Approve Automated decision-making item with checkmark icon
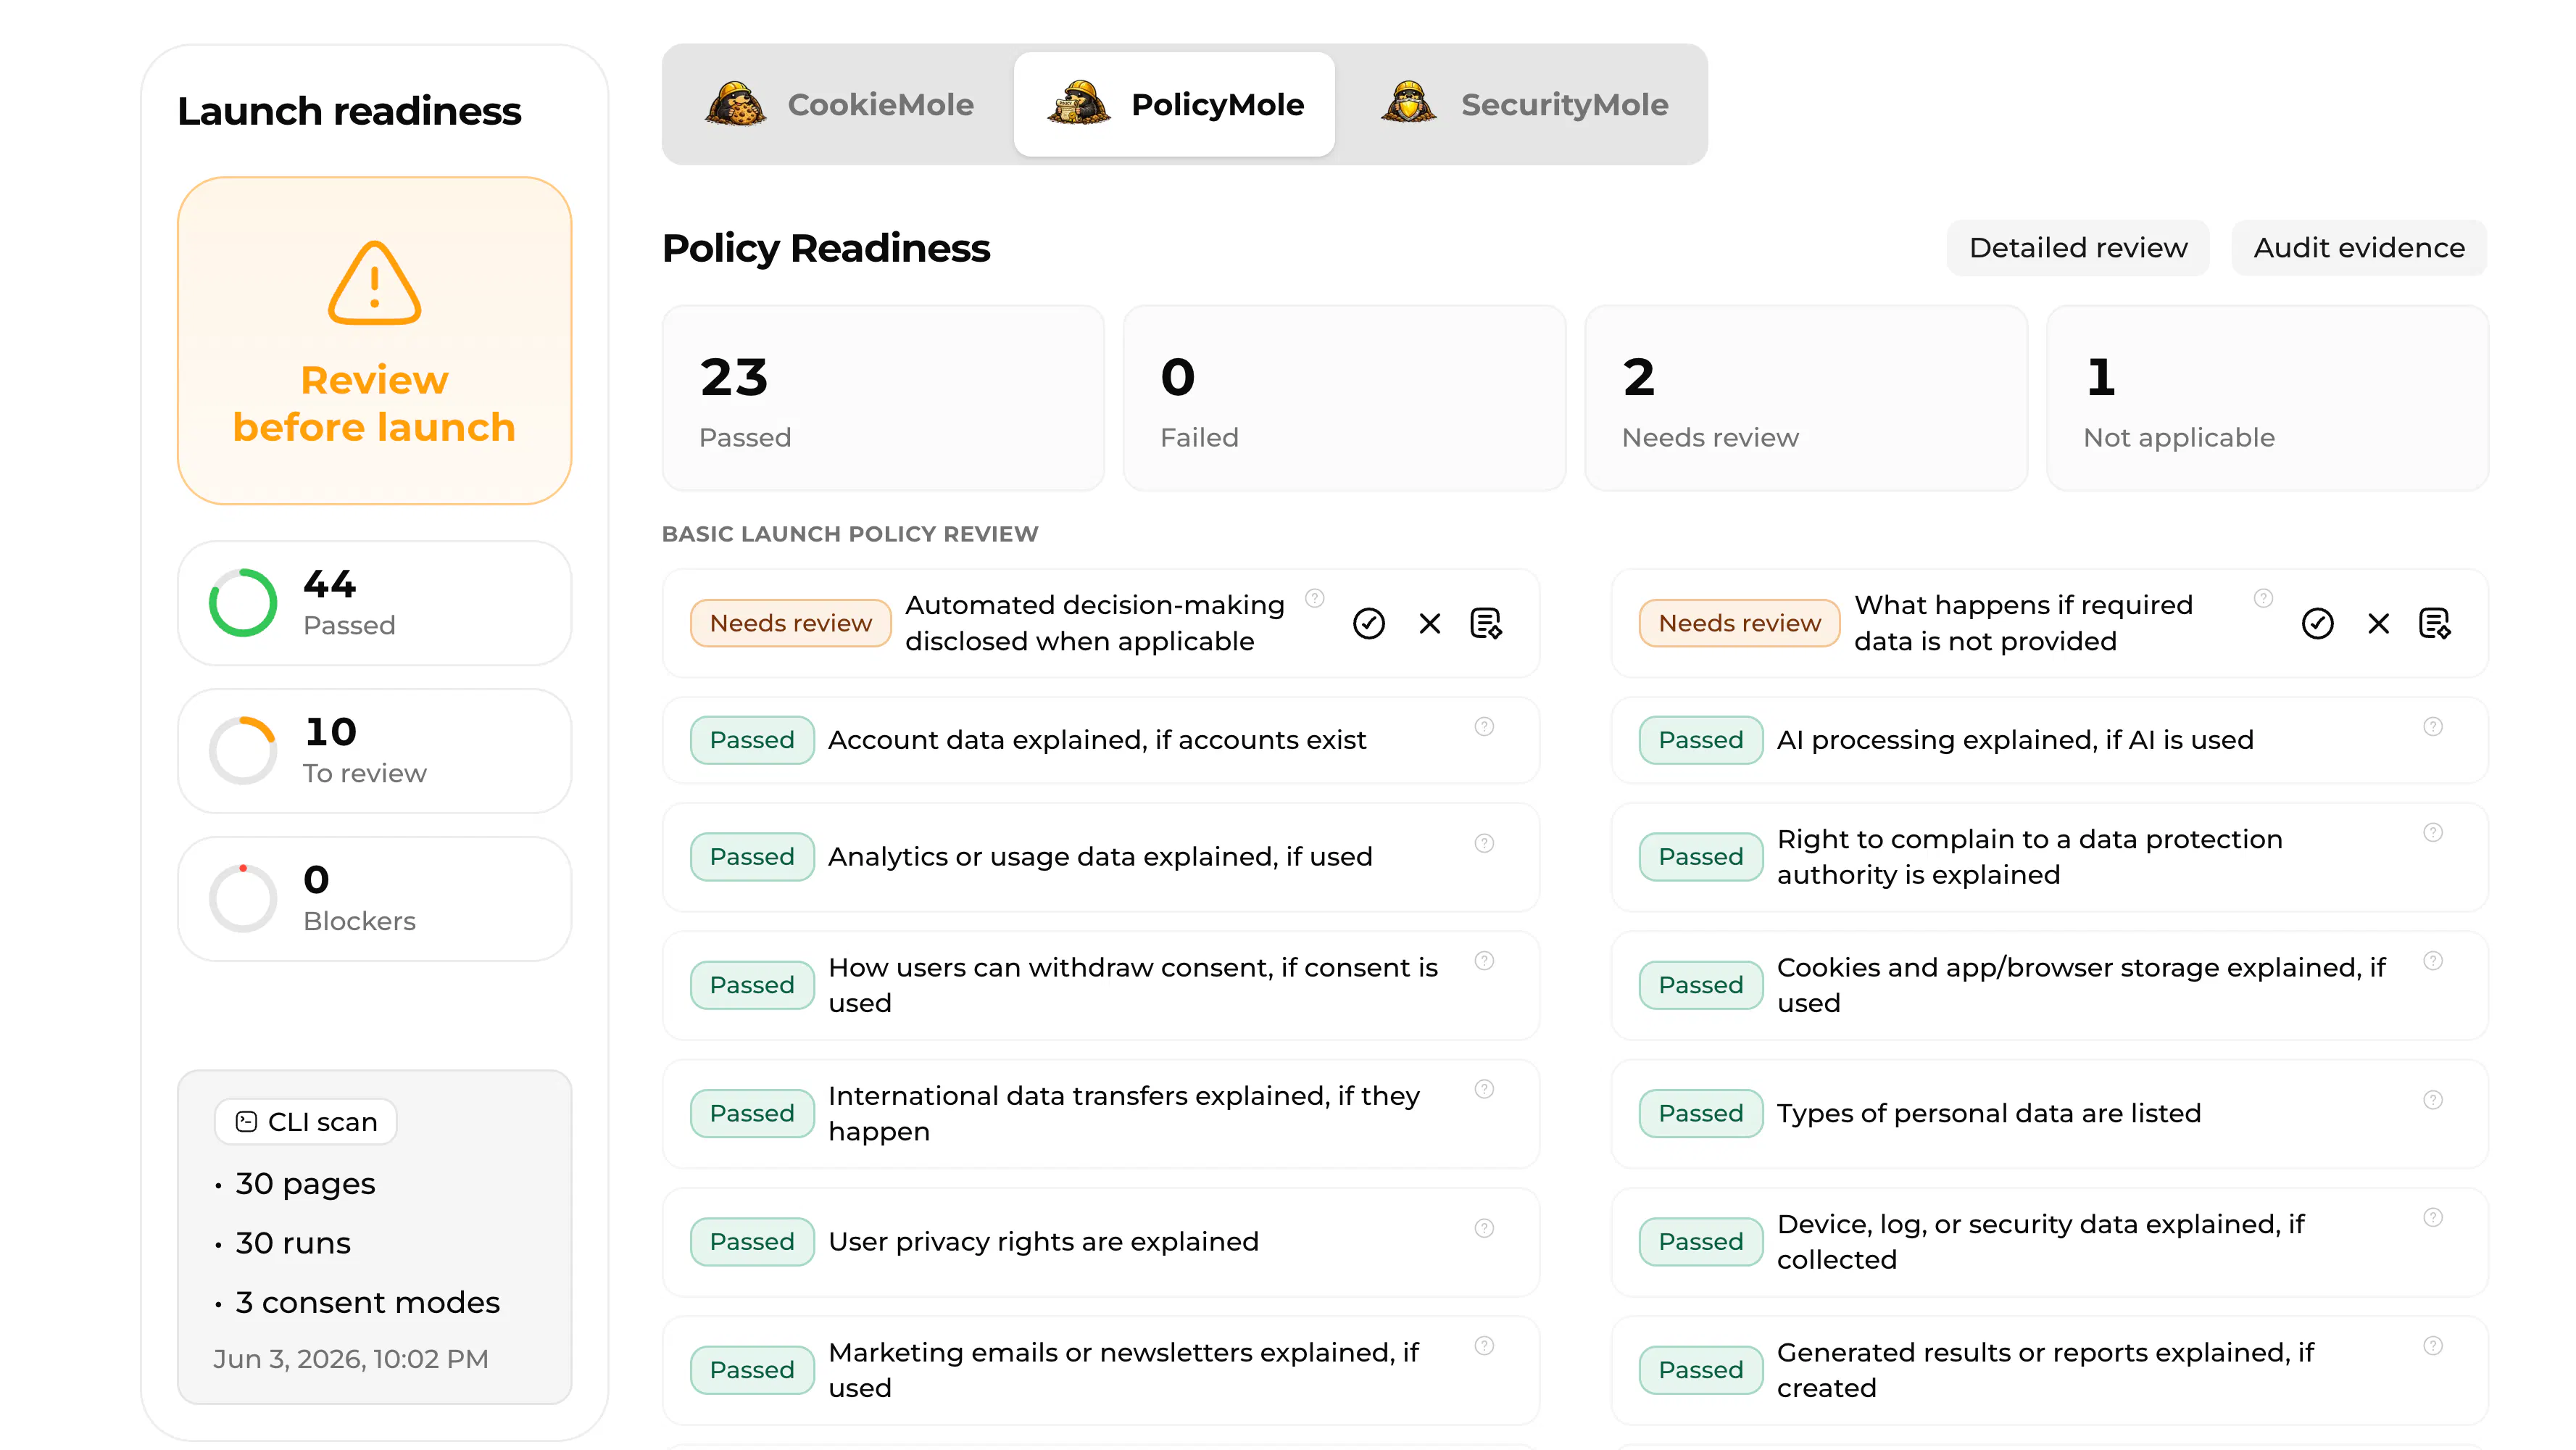Image resolution: width=2576 pixels, height=1450 pixels. pyautogui.click(x=1368, y=623)
